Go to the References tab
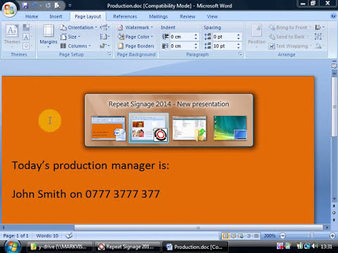338x253 pixels. (x=125, y=17)
